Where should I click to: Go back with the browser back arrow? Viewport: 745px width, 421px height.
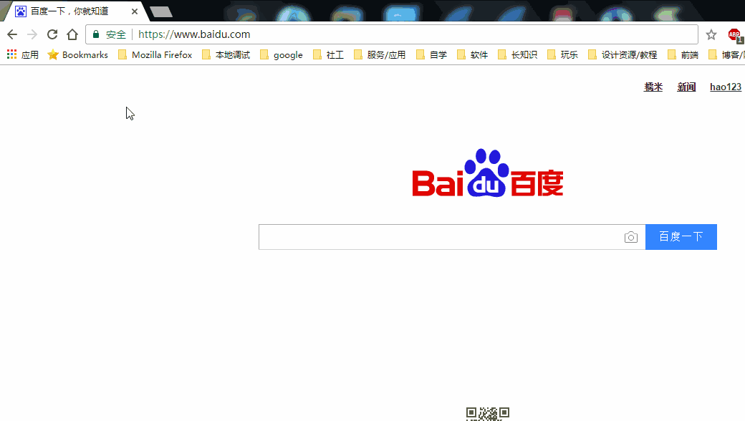click(x=12, y=34)
